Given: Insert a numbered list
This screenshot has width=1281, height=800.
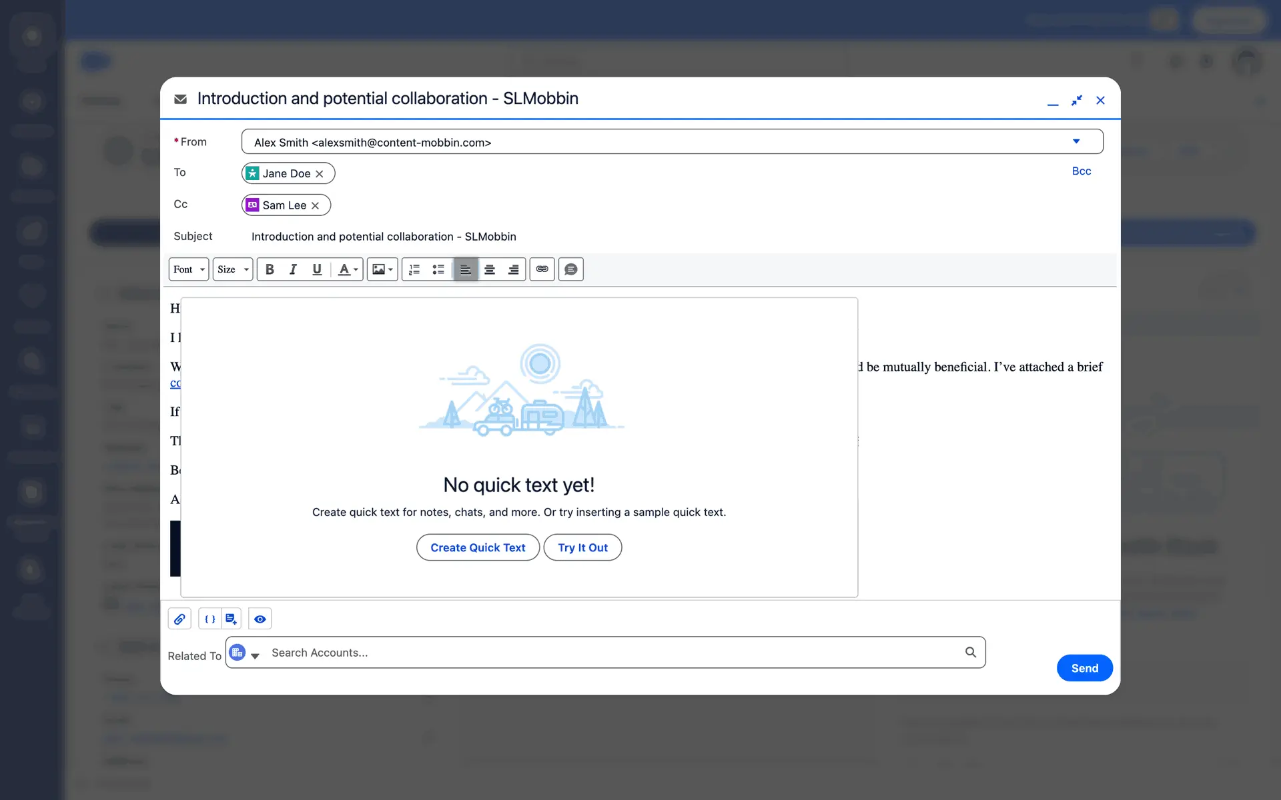Looking at the screenshot, I should [414, 269].
